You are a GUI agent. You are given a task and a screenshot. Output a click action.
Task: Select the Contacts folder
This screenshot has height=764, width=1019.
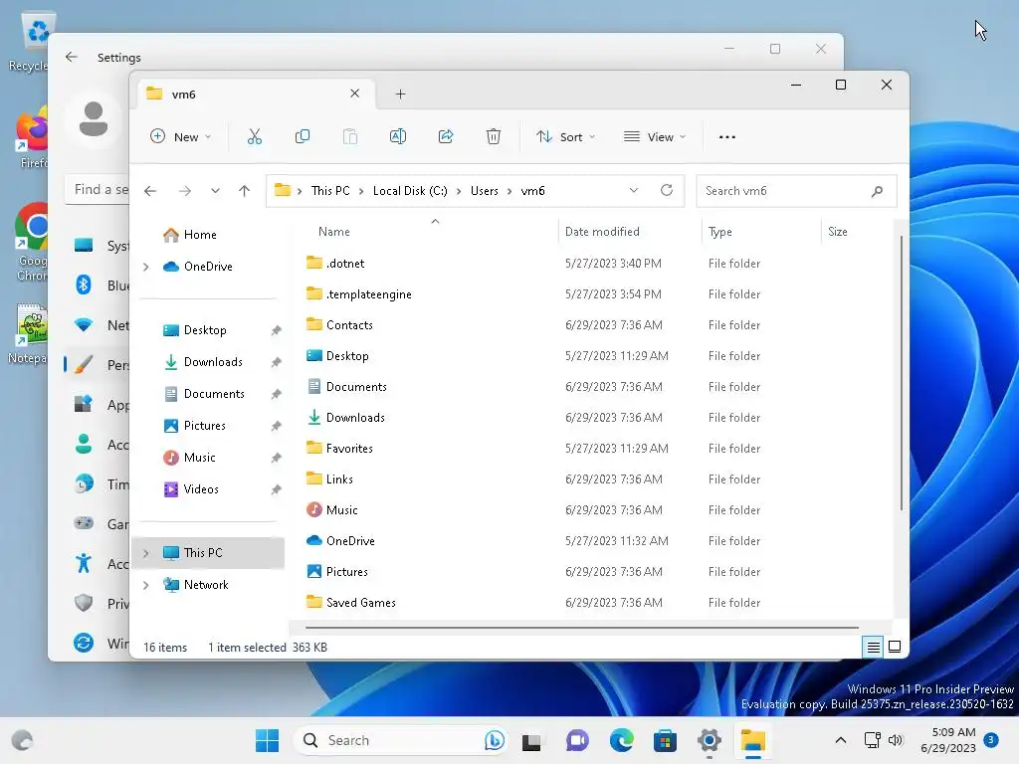click(x=349, y=325)
